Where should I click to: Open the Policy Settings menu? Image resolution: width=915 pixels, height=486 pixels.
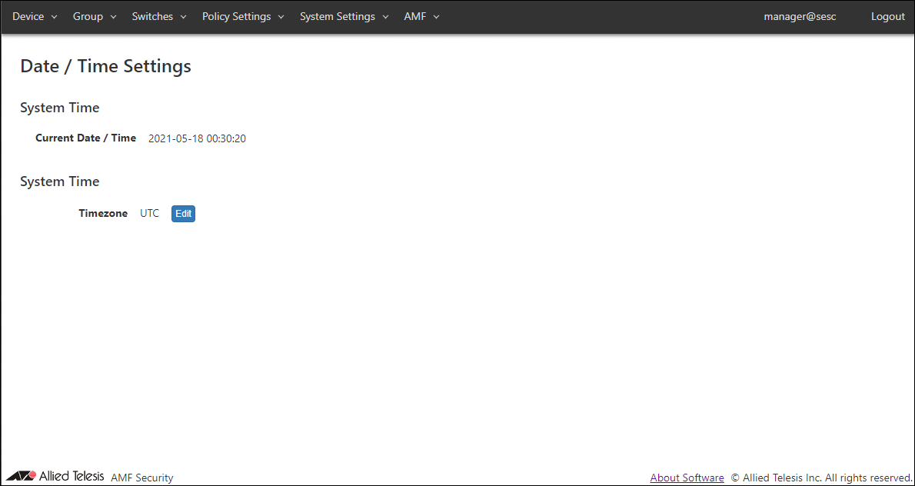[x=236, y=17]
